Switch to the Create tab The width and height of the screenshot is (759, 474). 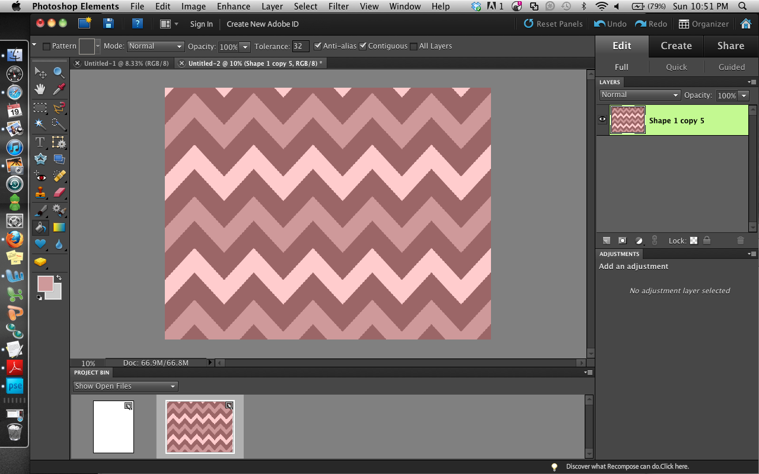(x=676, y=46)
